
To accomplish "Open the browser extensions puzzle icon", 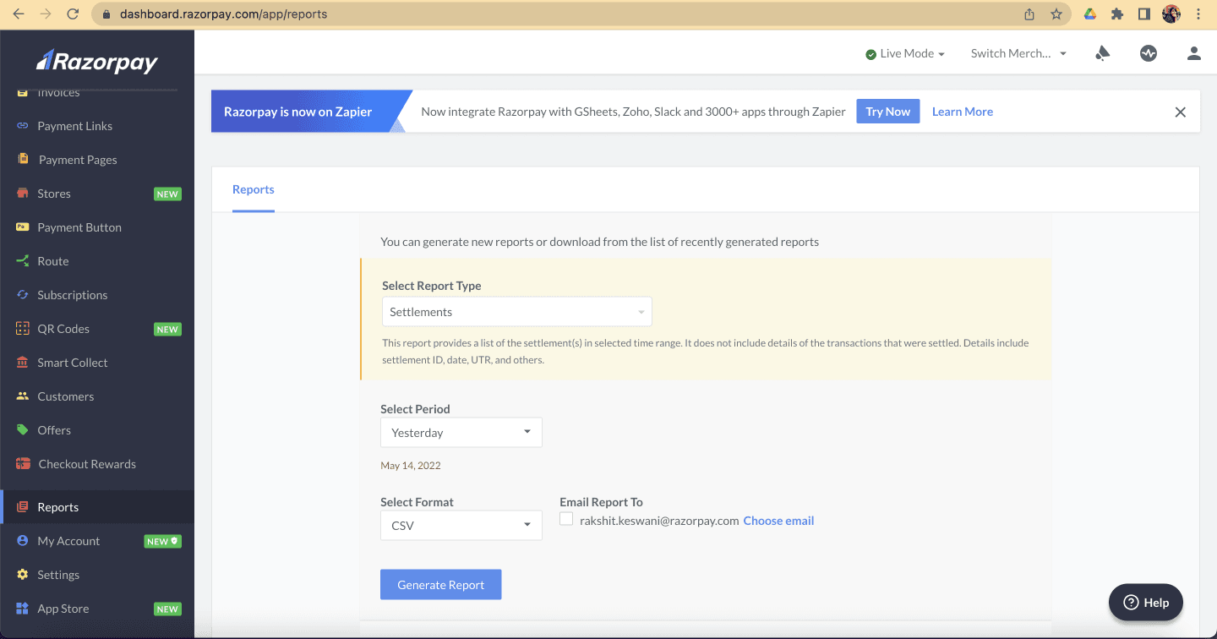I will pyautogui.click(x=1116, y=14).
